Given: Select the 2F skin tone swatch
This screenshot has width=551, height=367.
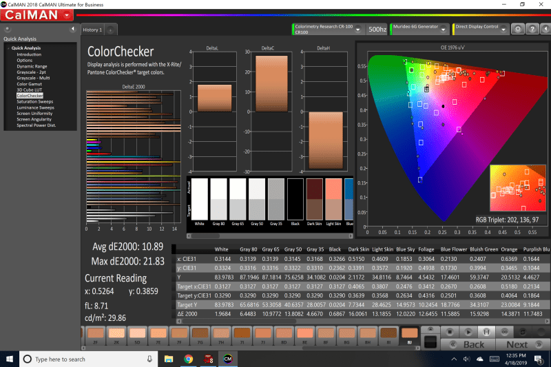Looking at the screenshot, I should [x=95, y=336].
